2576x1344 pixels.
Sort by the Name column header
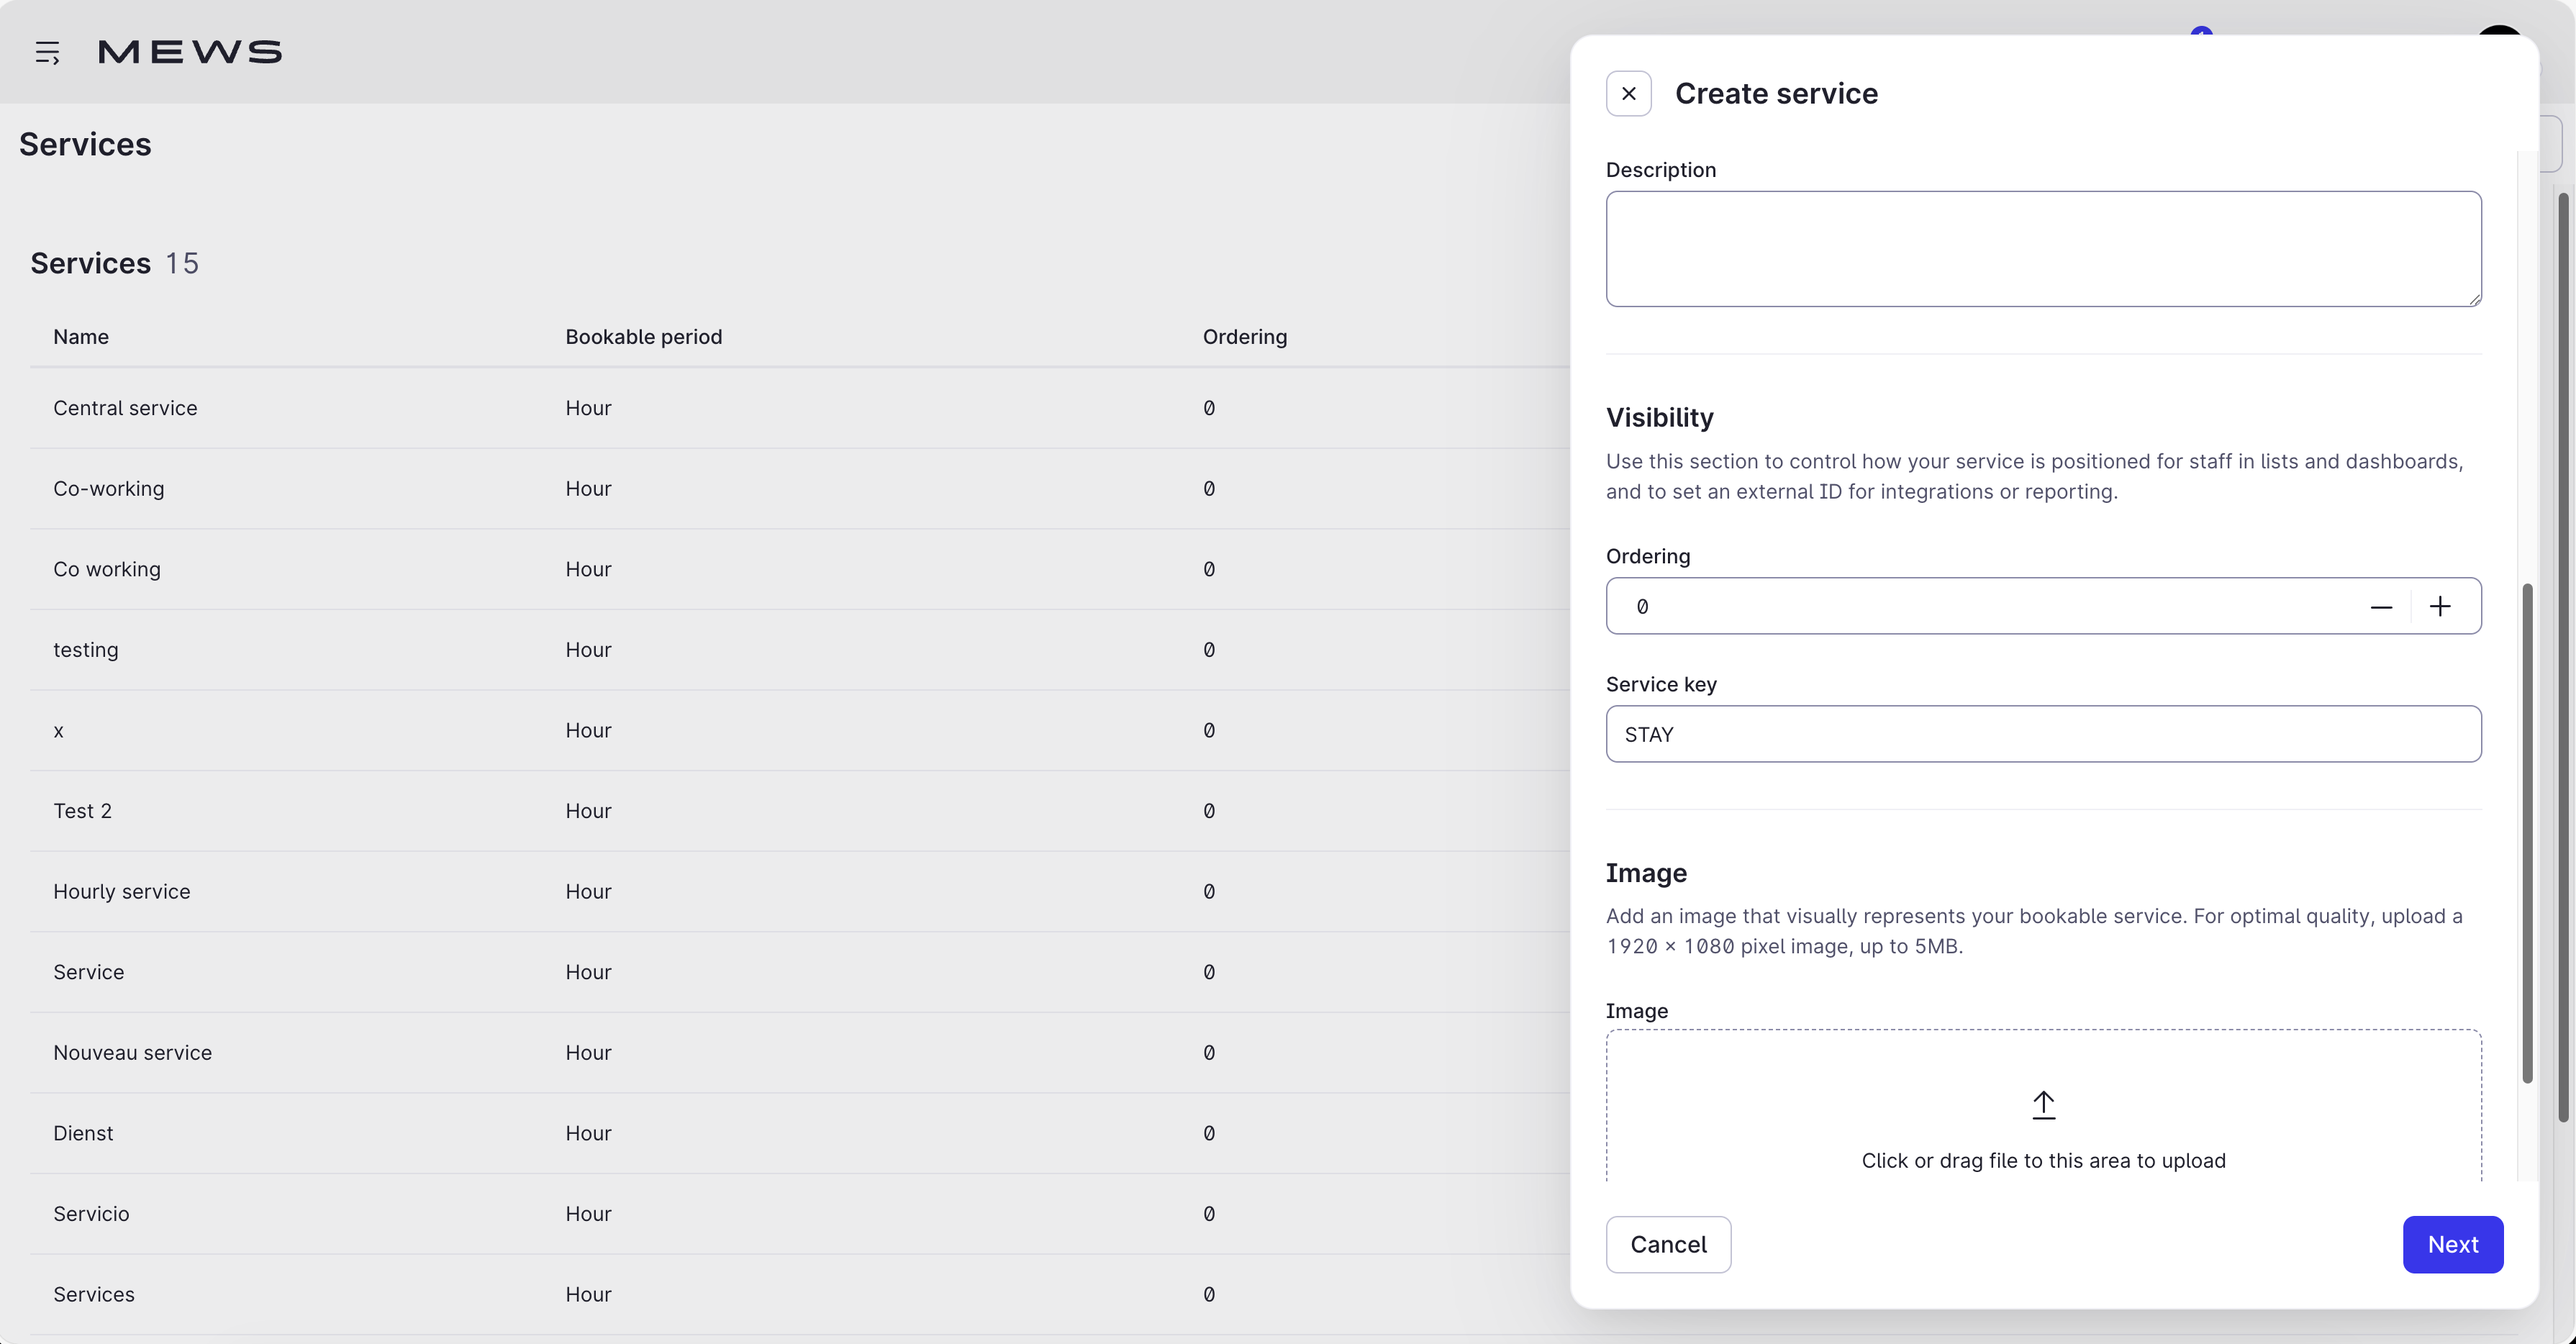(81, 337)
